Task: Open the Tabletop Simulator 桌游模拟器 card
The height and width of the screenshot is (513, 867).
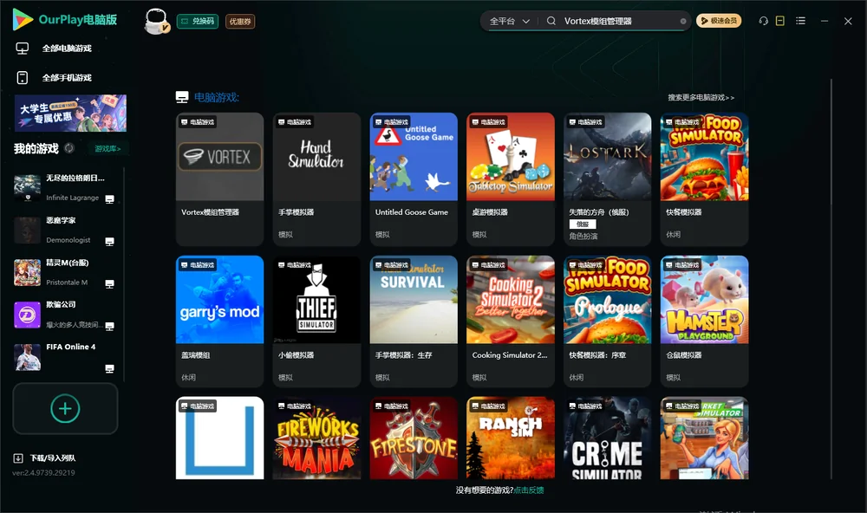Action: [511, 179]
